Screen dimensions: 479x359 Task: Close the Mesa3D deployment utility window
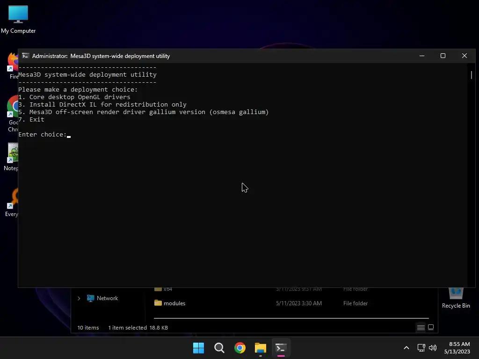coord(464,56)
